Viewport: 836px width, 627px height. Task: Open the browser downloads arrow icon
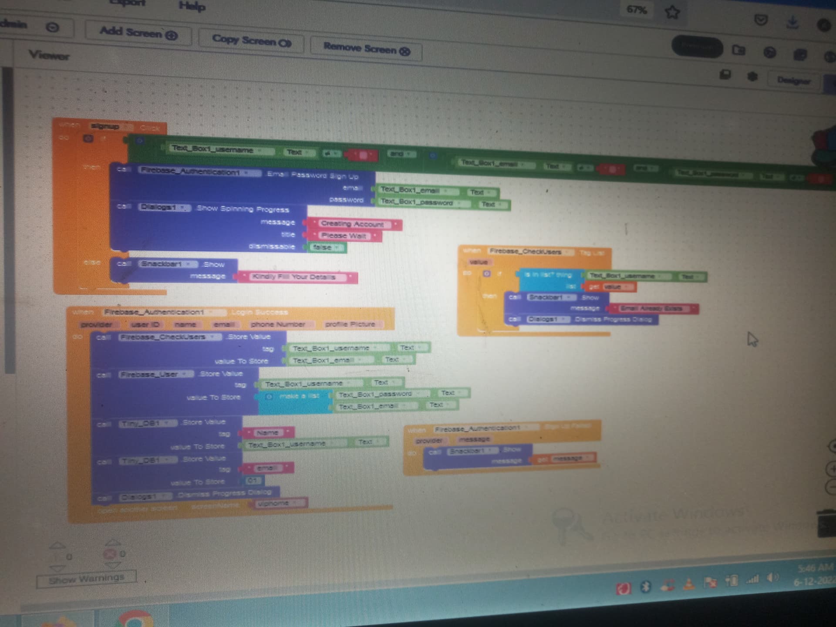click(792, 22)
